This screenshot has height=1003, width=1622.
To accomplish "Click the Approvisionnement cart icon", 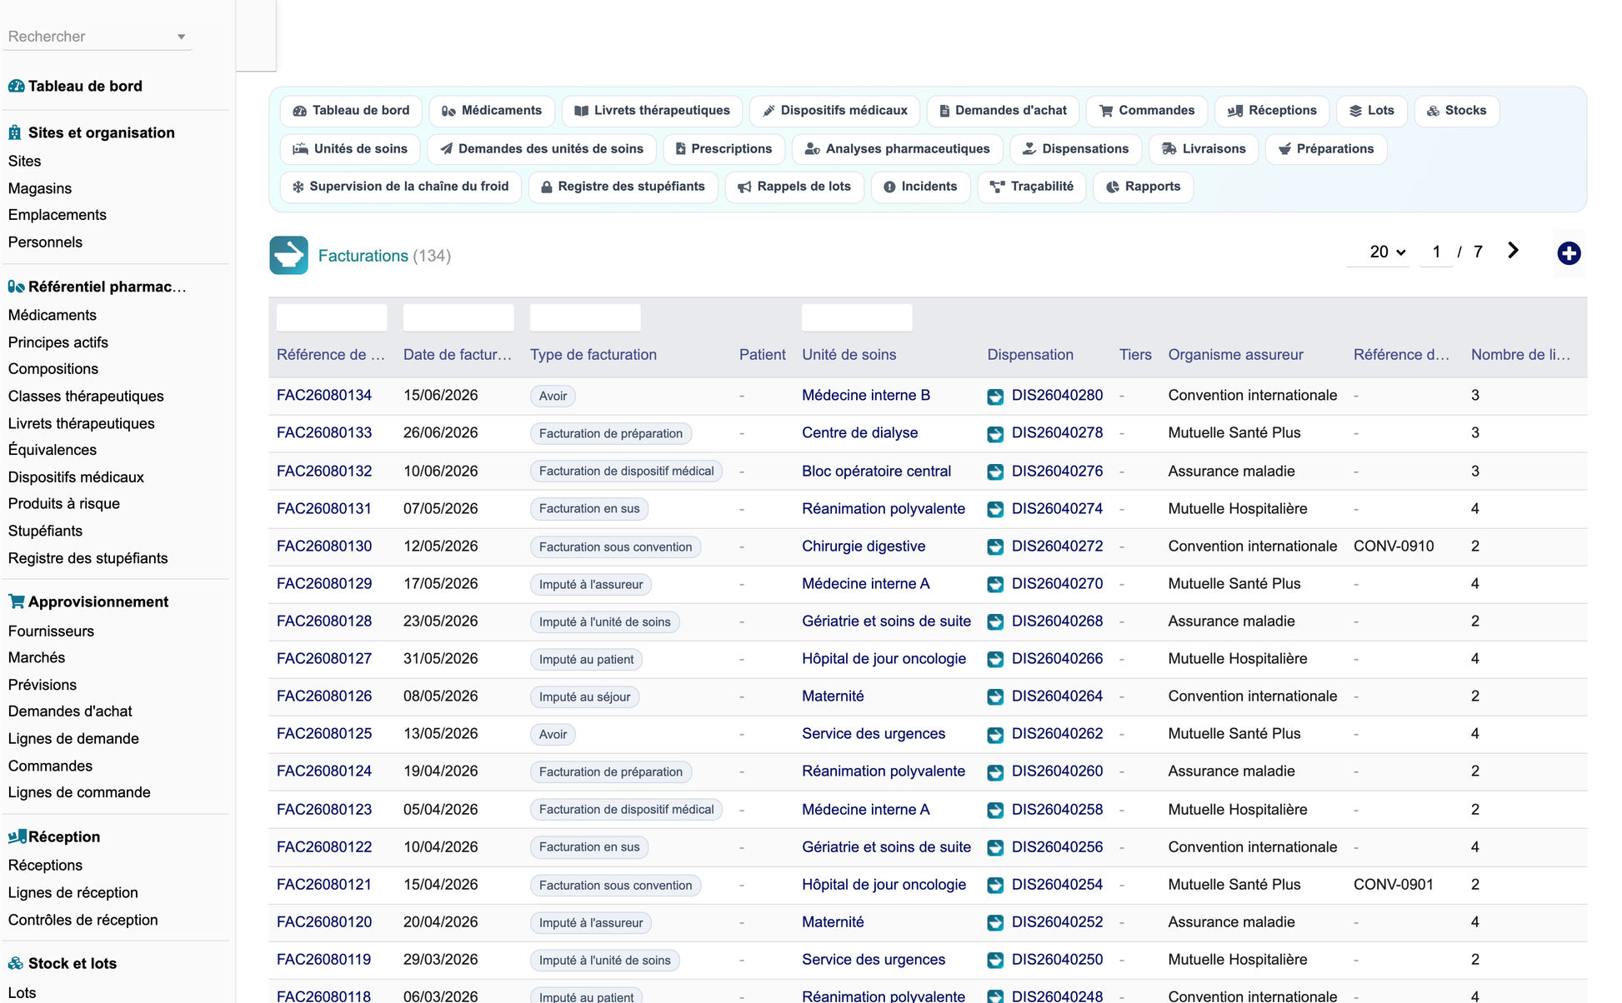I will (x=16, y=601).
